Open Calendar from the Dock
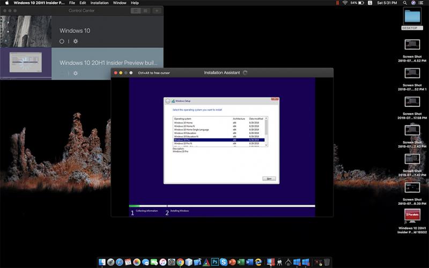The image size is (429, 268). pyautogui.click(x=128, y=262)
